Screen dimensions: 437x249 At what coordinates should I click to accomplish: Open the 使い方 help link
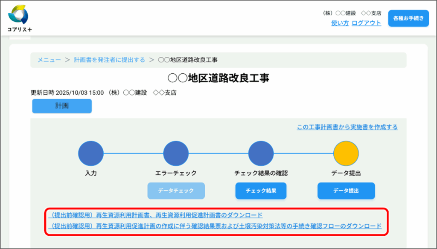pyautogui.click(x=340, y=23)
